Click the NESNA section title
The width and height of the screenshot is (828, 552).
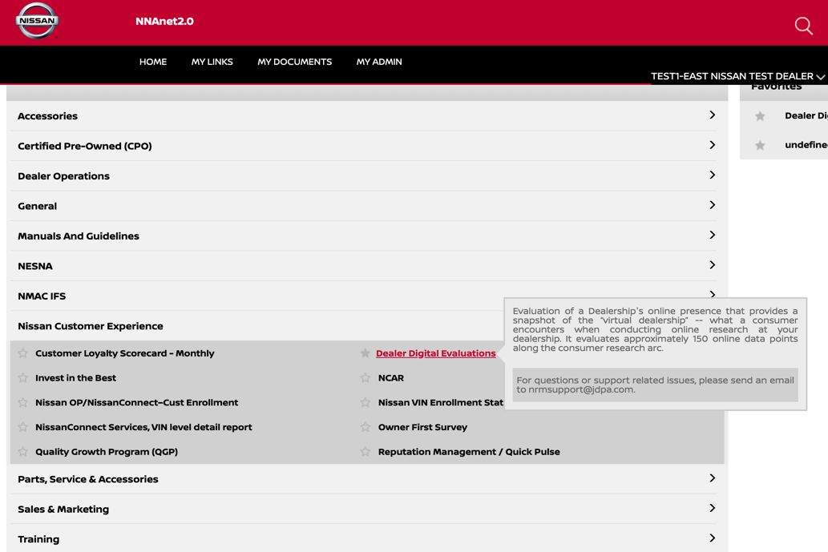coord(34,266)
